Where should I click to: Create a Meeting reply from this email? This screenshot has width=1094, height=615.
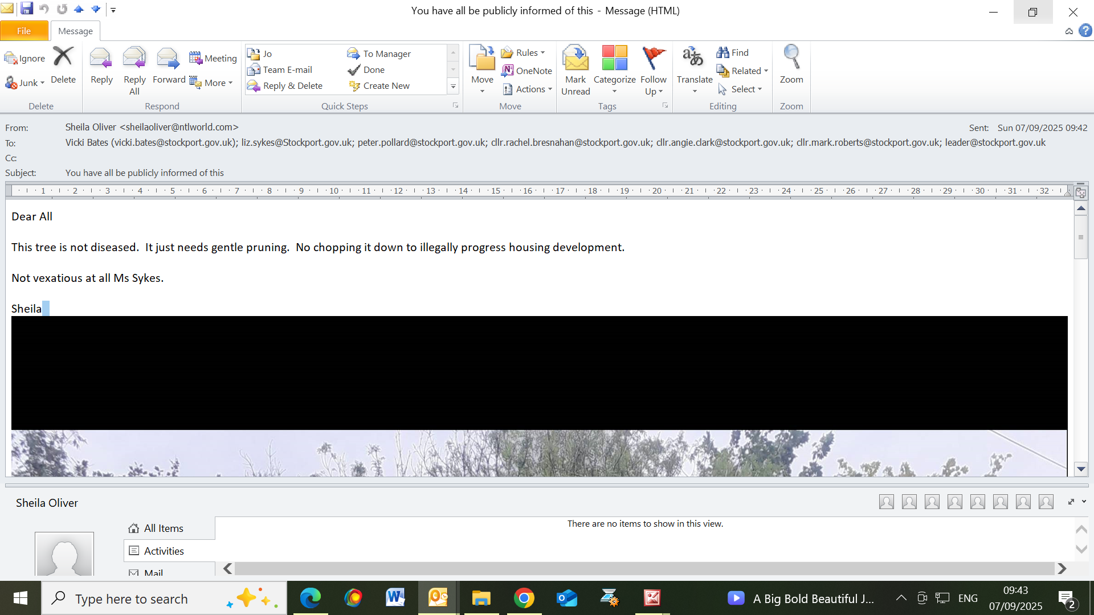coord(213,58)
